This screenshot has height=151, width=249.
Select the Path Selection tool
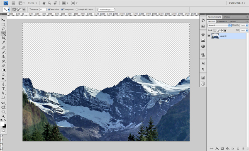[3, 93]
